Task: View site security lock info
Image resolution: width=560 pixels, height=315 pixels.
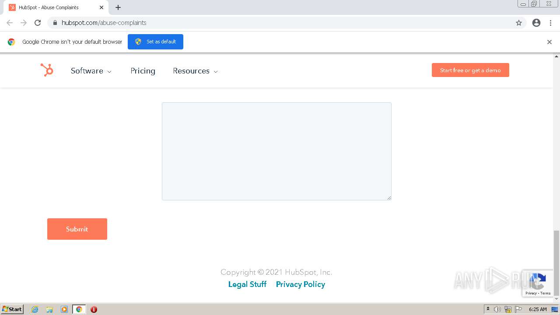Action: pyautogui.click(x=55, y=23)
